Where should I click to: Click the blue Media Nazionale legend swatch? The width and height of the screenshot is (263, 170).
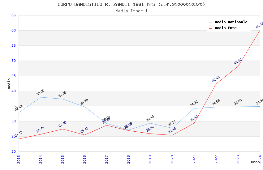(210, 23)
